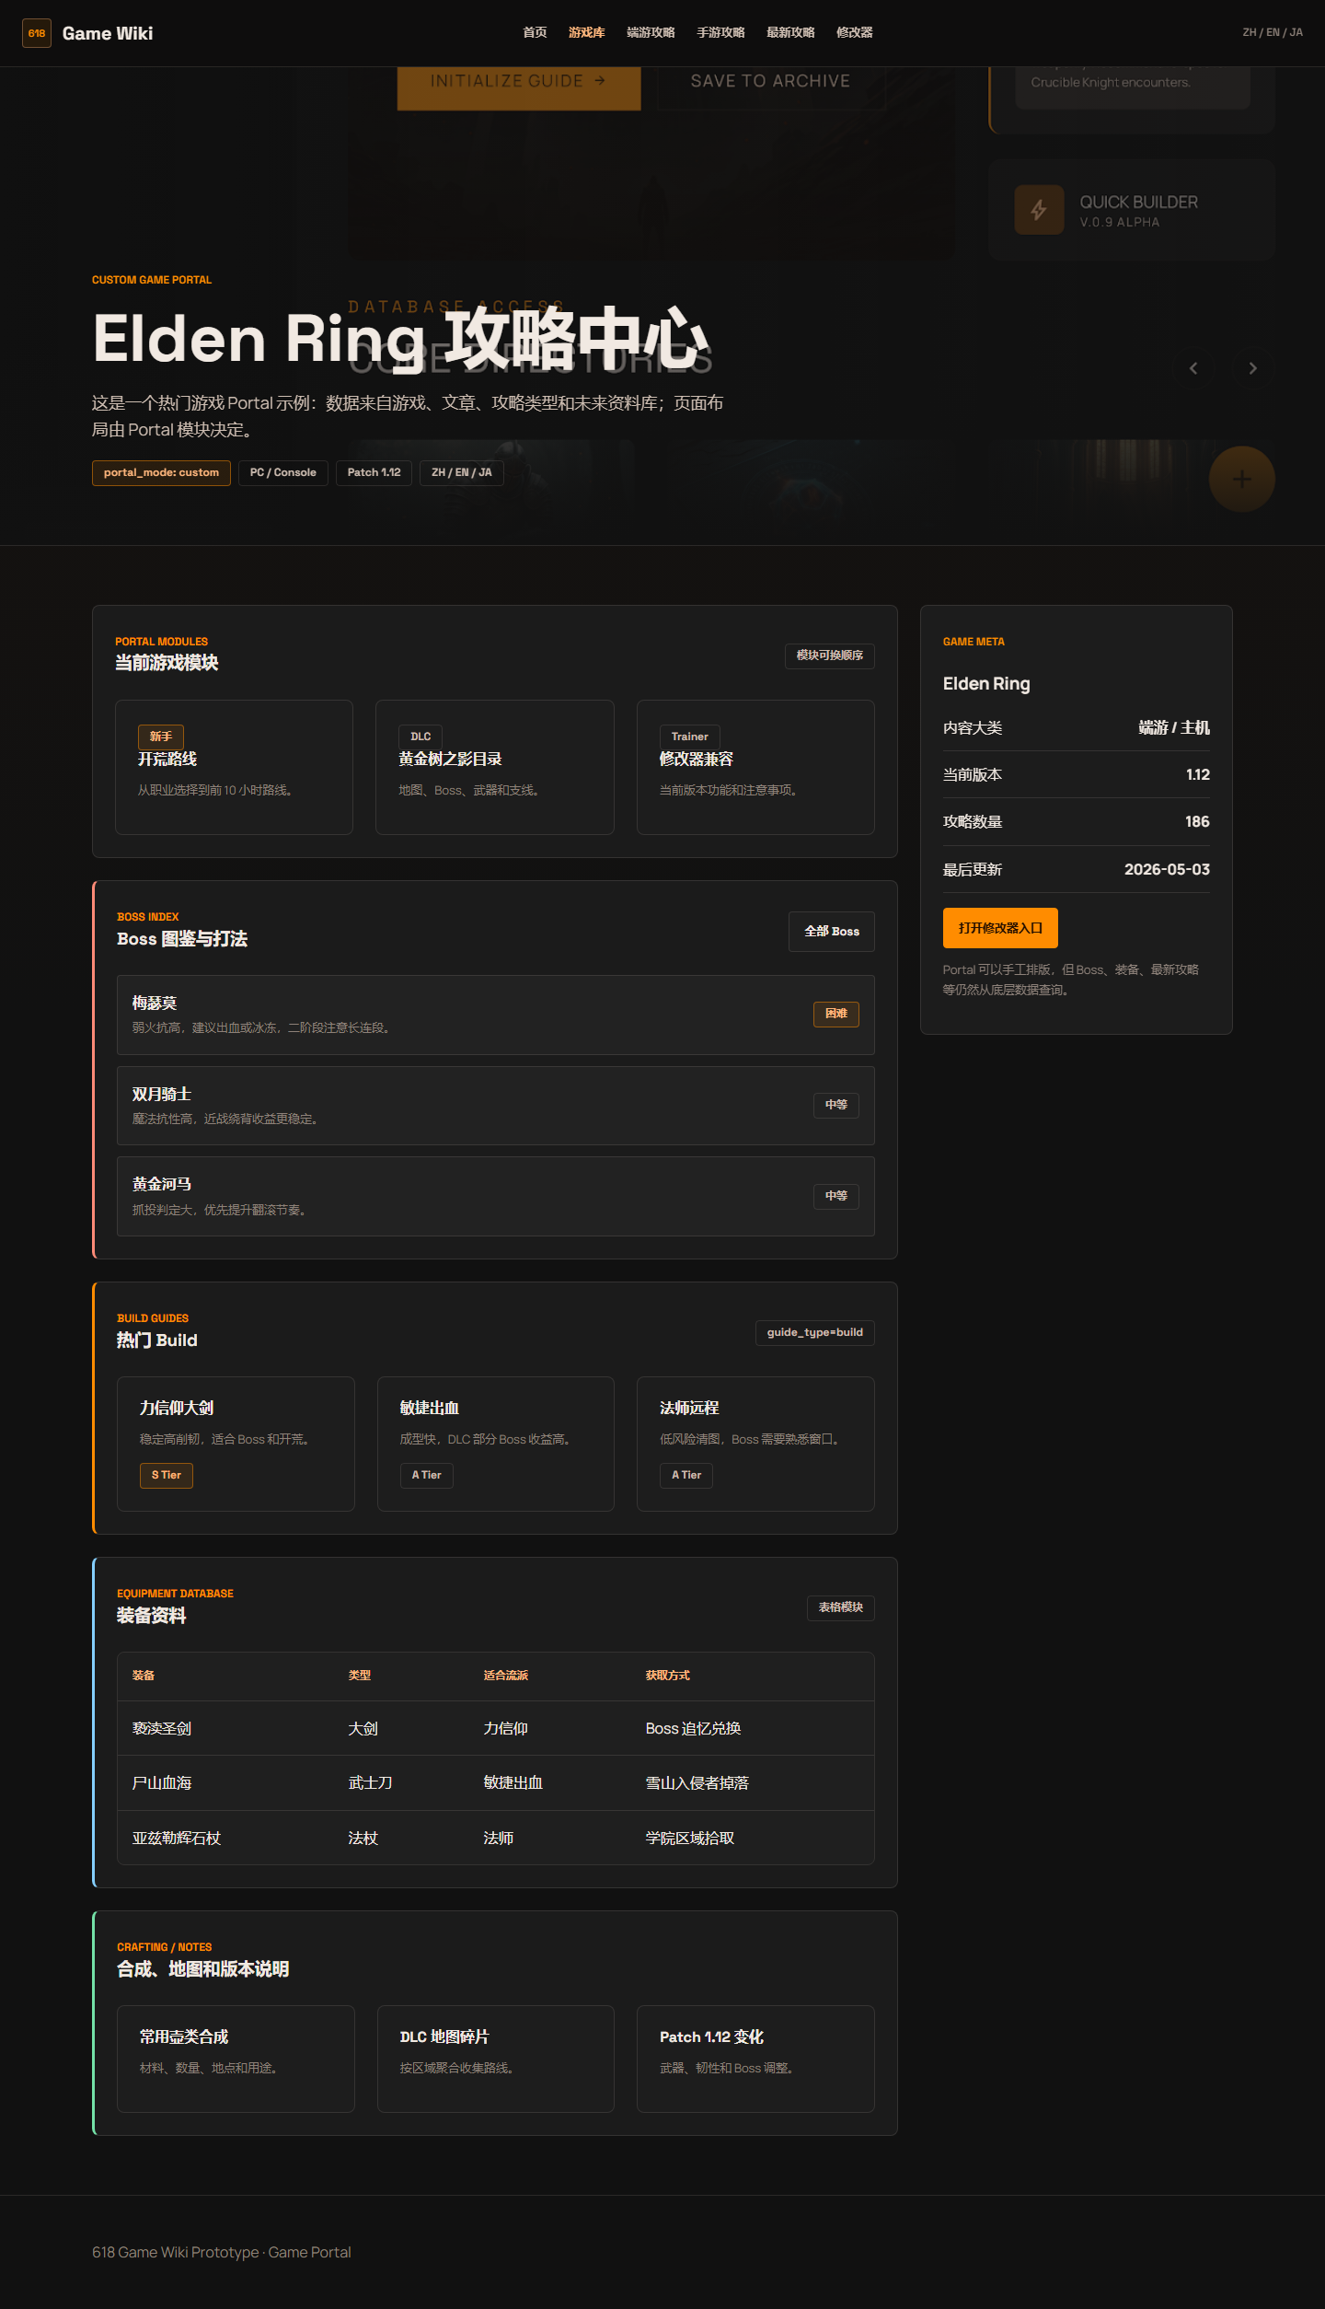Click the Quick Builder lightning icon
Viewport: 1325px width, 2309px height.
1039,210
